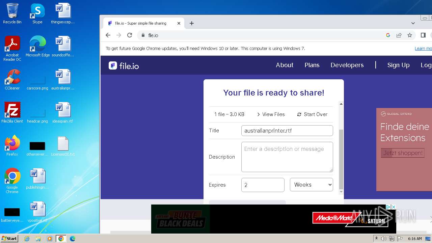Select publishingin document on desktop
The image size is (432, 243).
point(37,179)
